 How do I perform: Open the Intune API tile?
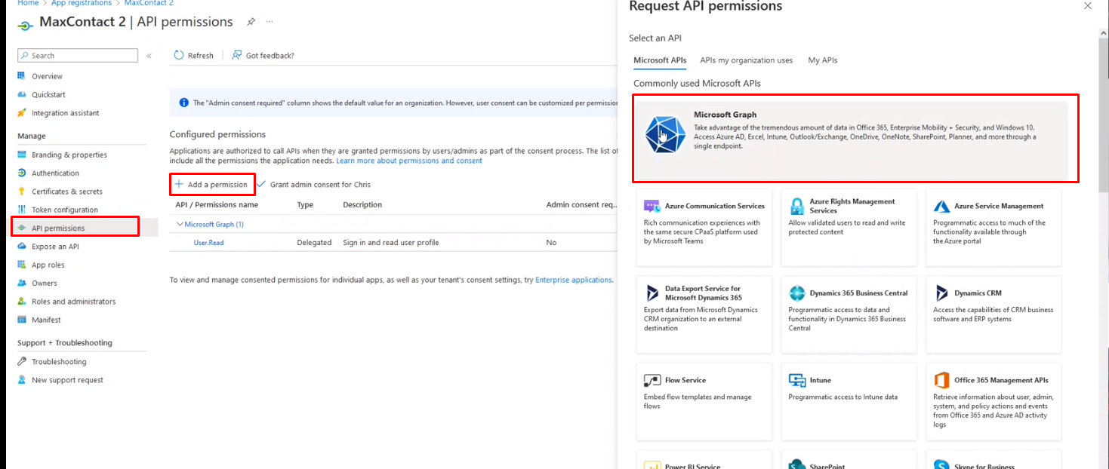point(849,401)
